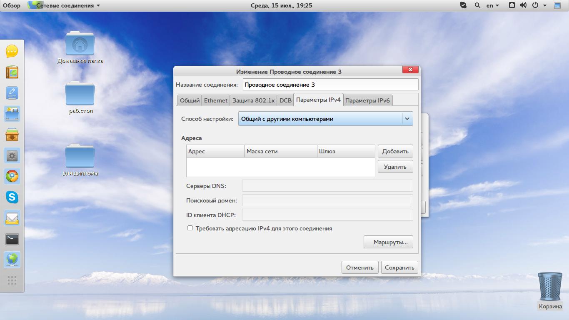
Task: Switch to the Ethernet tab
Action: (216, 100)
